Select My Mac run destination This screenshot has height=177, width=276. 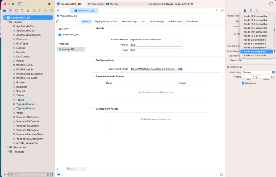click(x=112, y=4)
